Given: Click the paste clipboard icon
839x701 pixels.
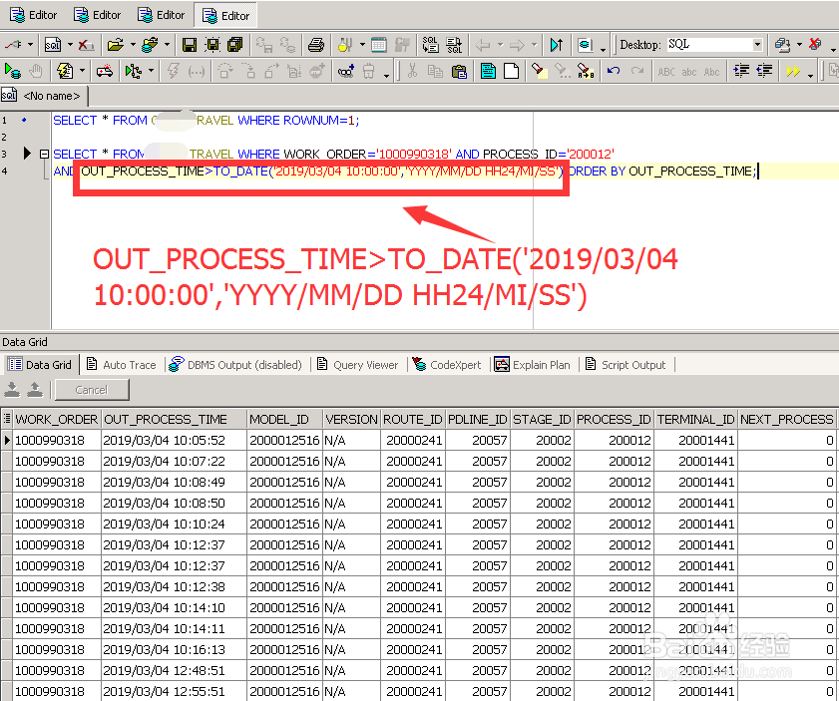Looking at the screenshot, I should pos(459,71).
